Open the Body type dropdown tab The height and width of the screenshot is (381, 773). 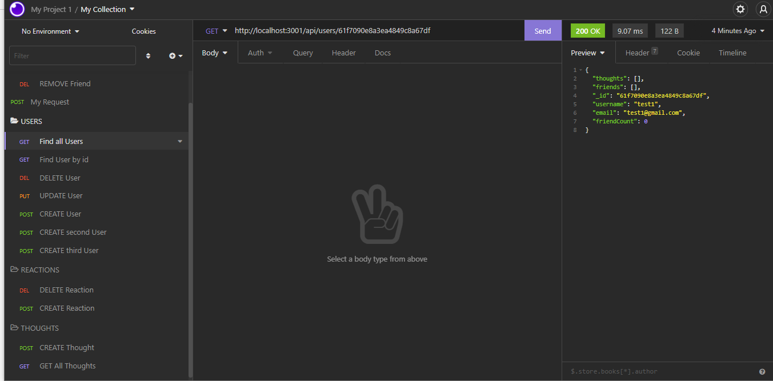click(x=215, y=53)
